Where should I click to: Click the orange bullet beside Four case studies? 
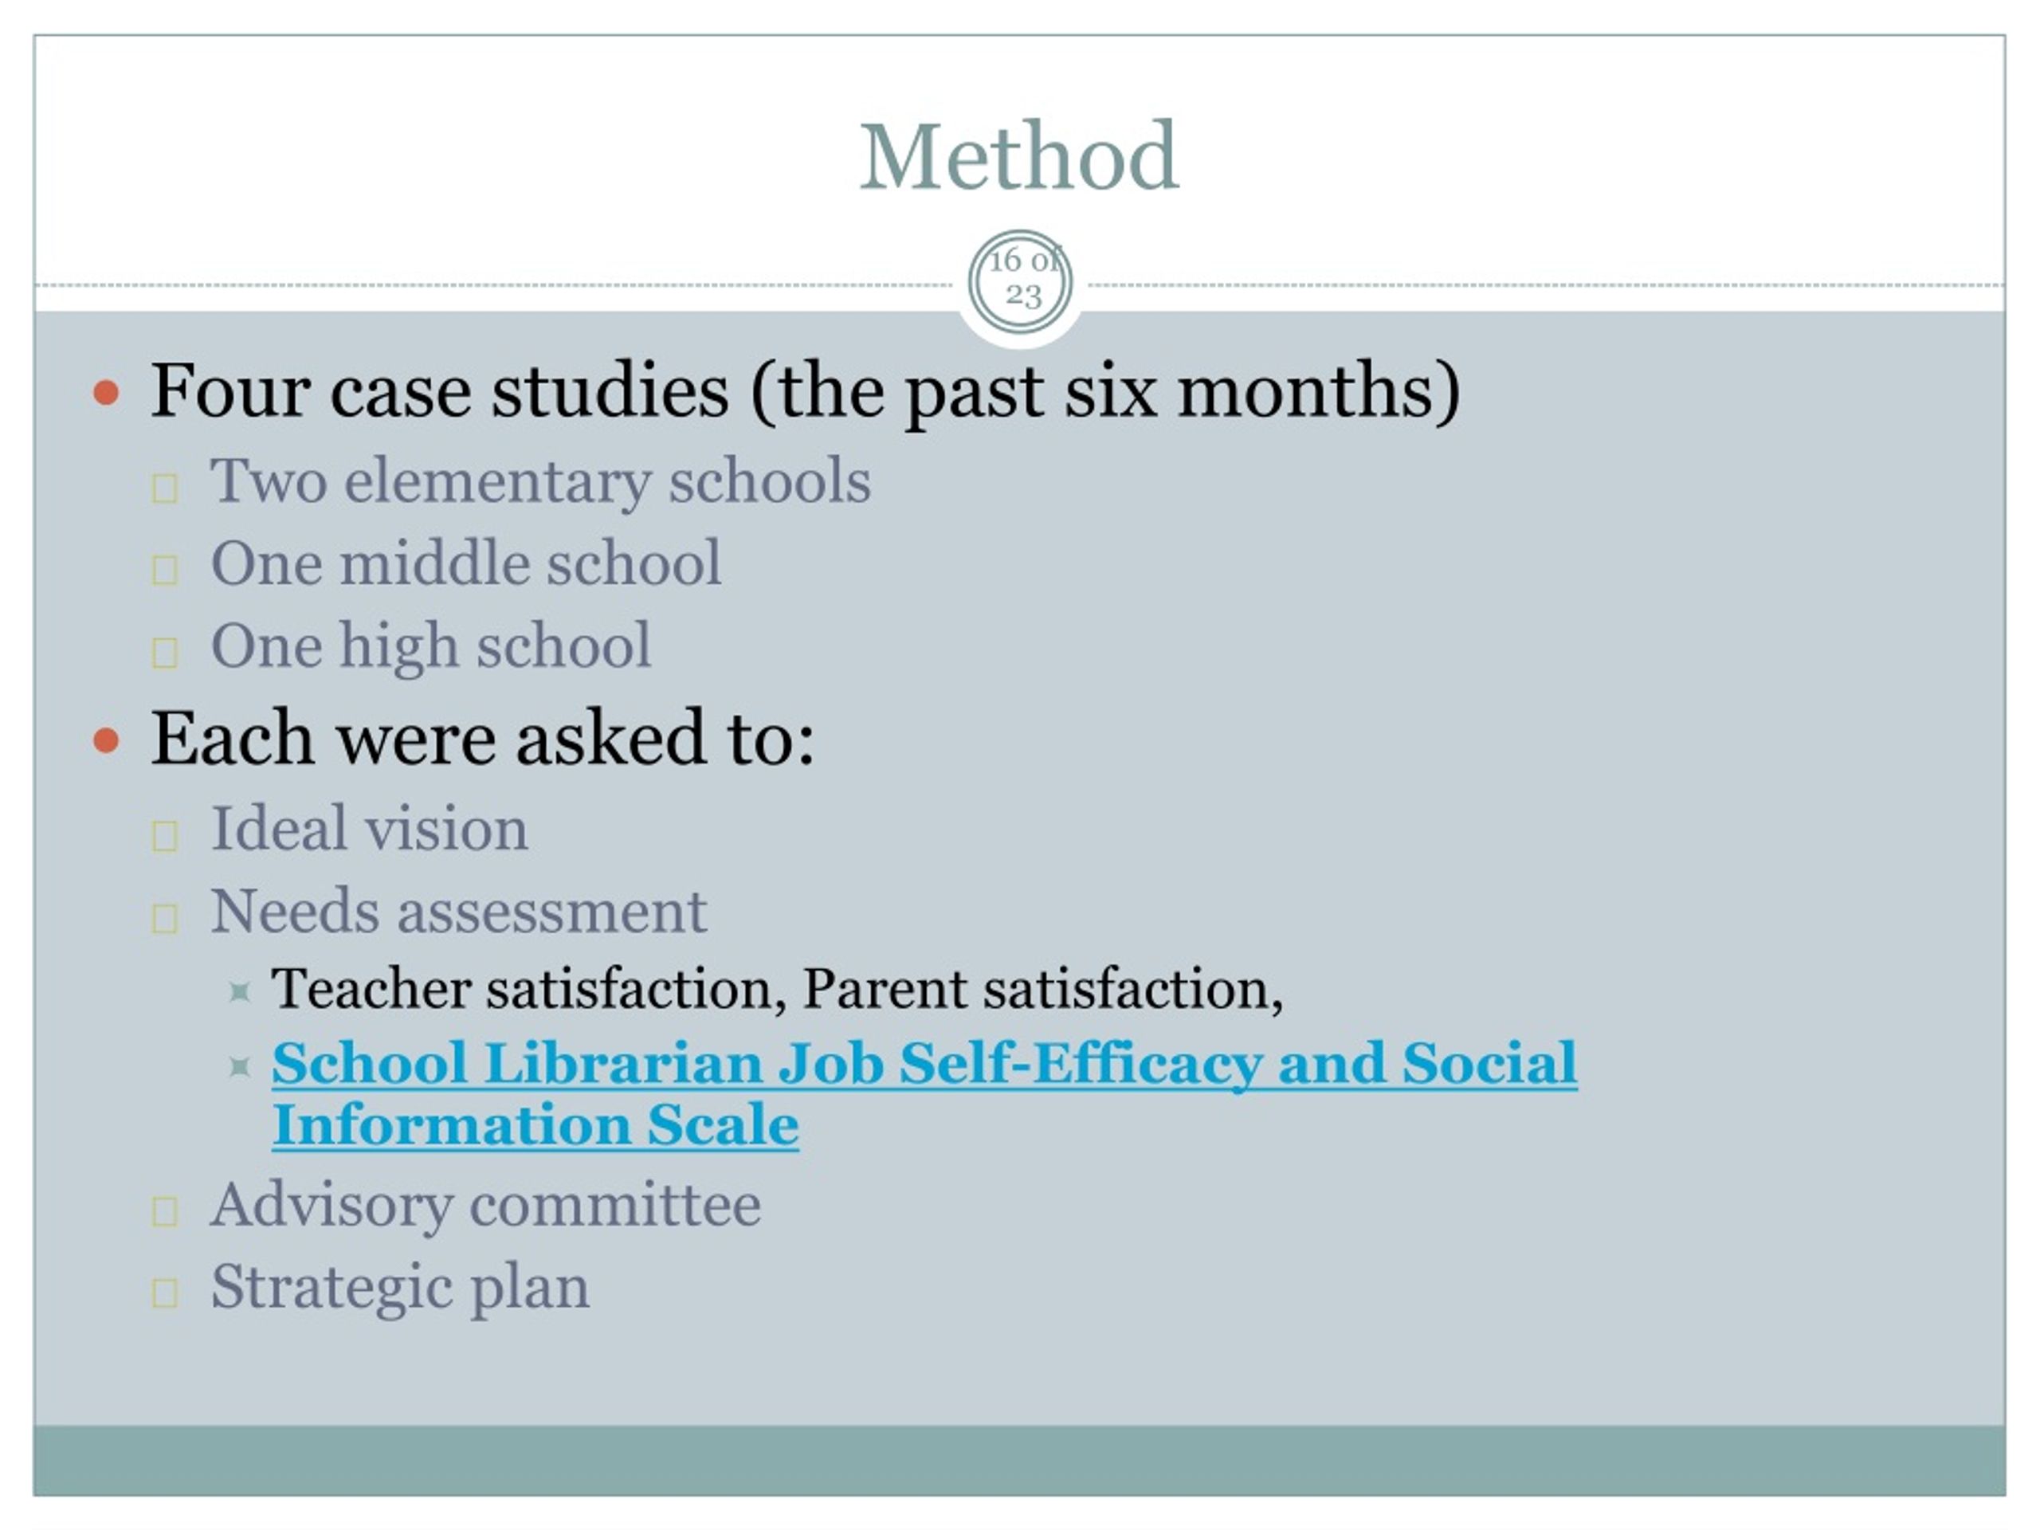click(107, 392)
